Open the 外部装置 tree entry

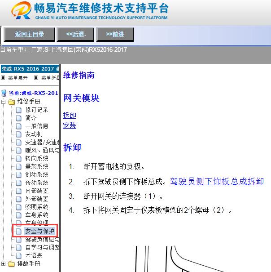[x=37, y=199]
